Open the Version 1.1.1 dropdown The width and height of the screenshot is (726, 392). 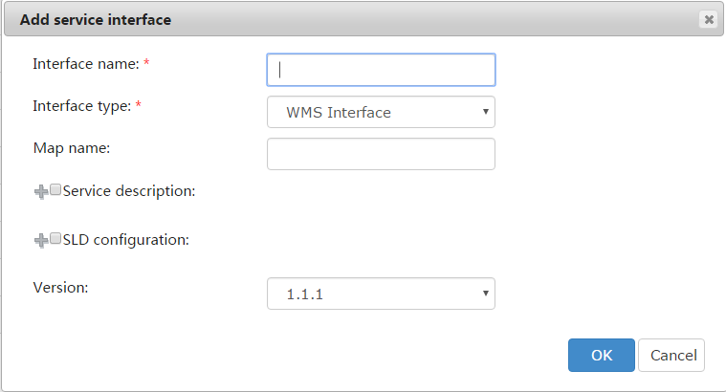380,294
